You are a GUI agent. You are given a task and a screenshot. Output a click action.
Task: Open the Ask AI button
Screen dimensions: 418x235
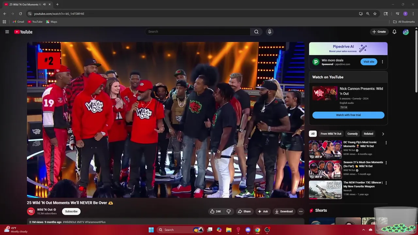263,211
